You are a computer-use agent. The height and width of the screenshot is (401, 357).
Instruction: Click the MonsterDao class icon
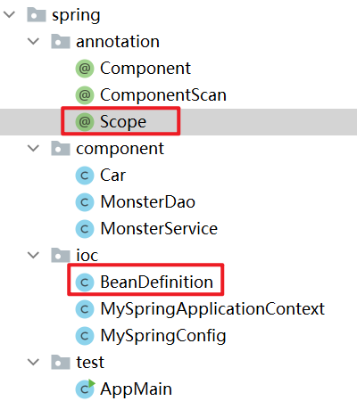tap(85, 202)
